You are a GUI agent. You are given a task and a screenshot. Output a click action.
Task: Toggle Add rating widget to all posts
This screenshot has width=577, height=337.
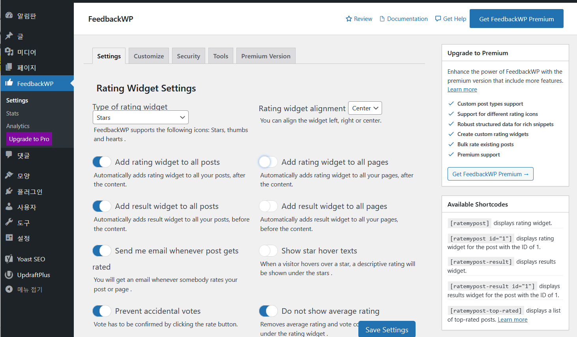[x=102, y=162]
